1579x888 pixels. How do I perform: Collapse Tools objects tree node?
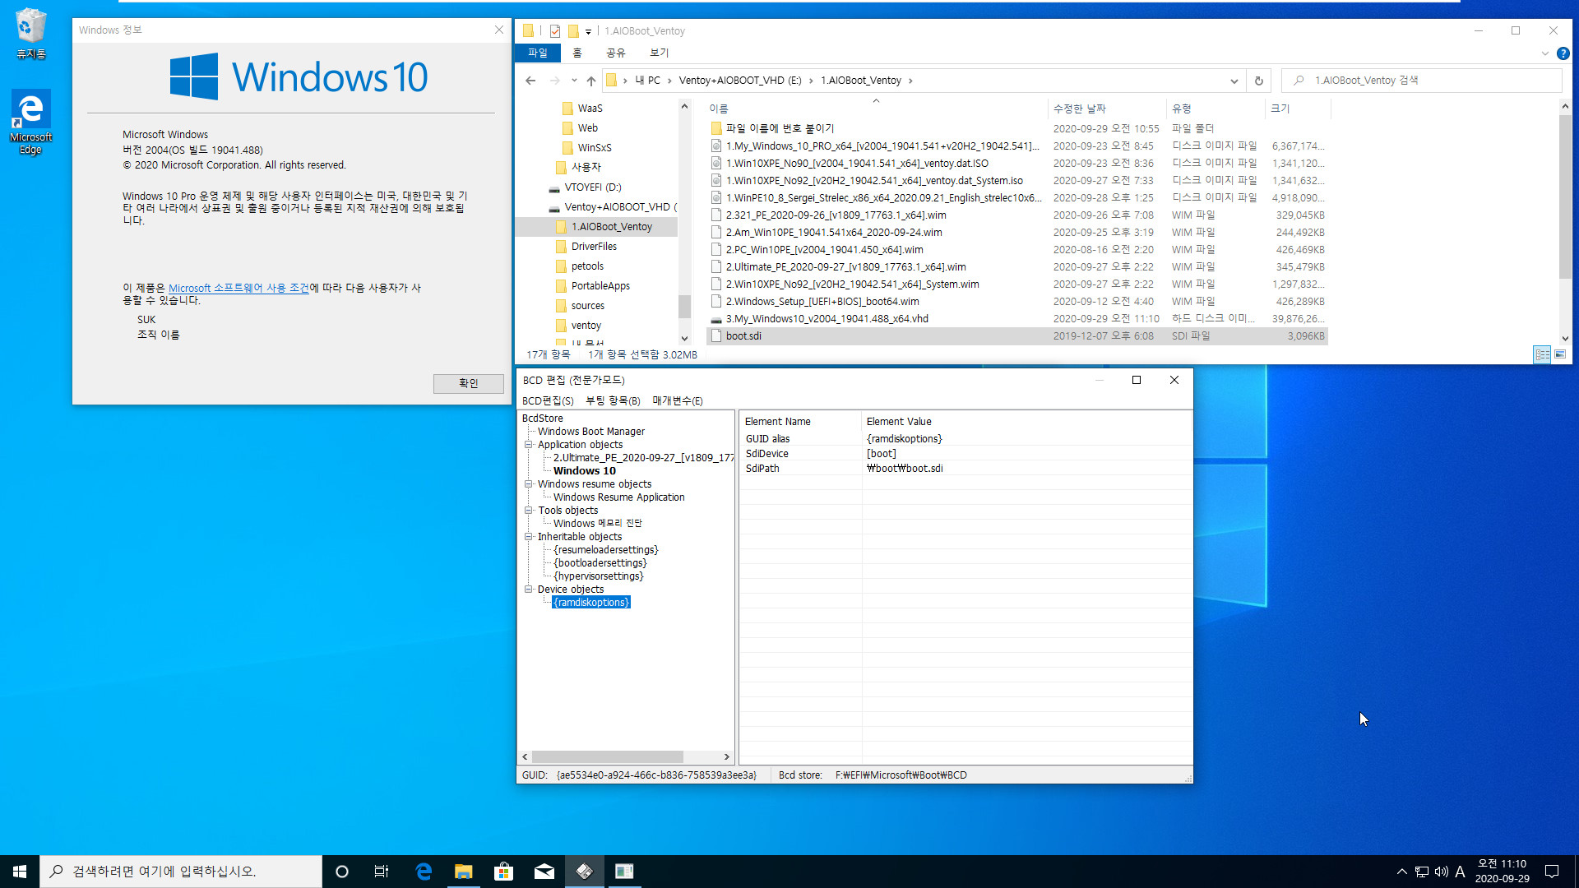click(x=529, y=511)
